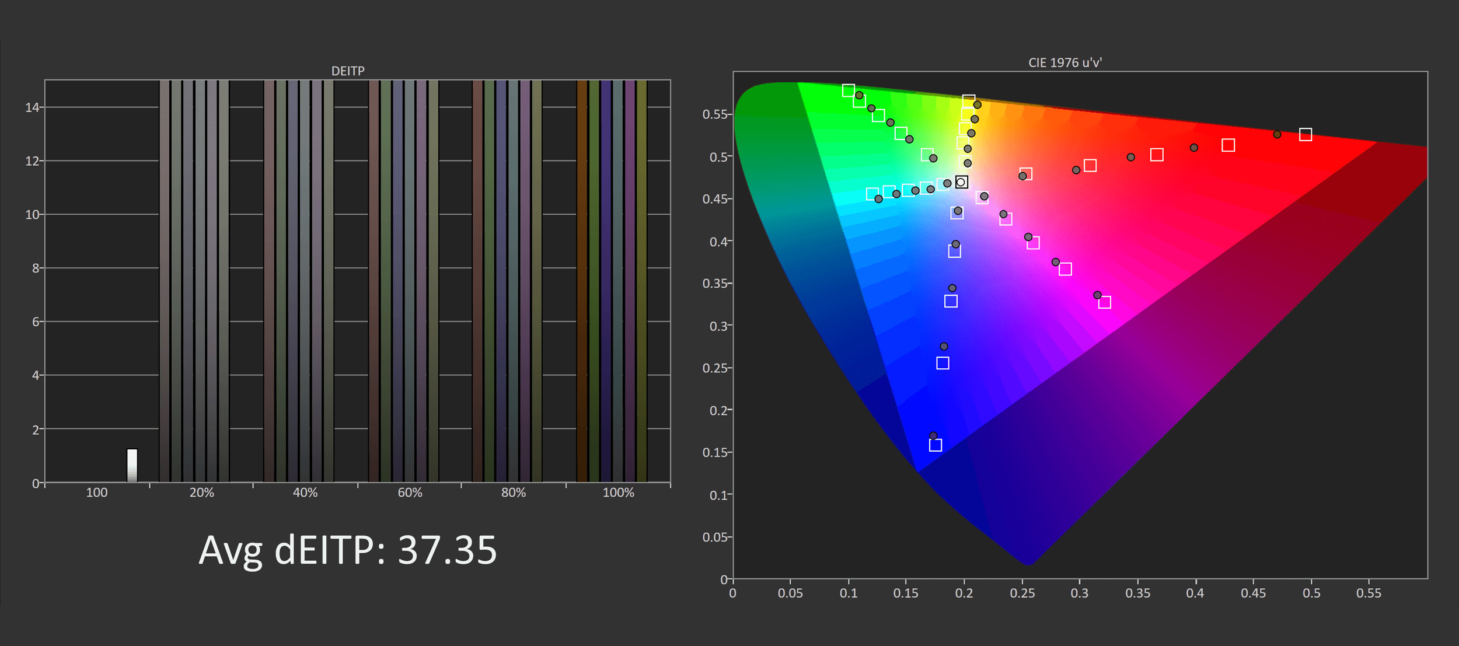Image resolution: width=1459 pixels, height=646 pixels.
Task: Click 0.55 on the CIE vertical axis
Action: (x=714, y=114)
